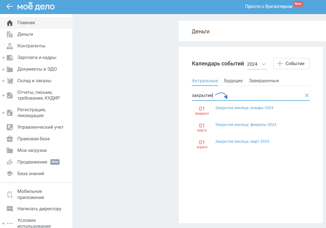Click the Управленческий учет ruble icon

(10, 127)
